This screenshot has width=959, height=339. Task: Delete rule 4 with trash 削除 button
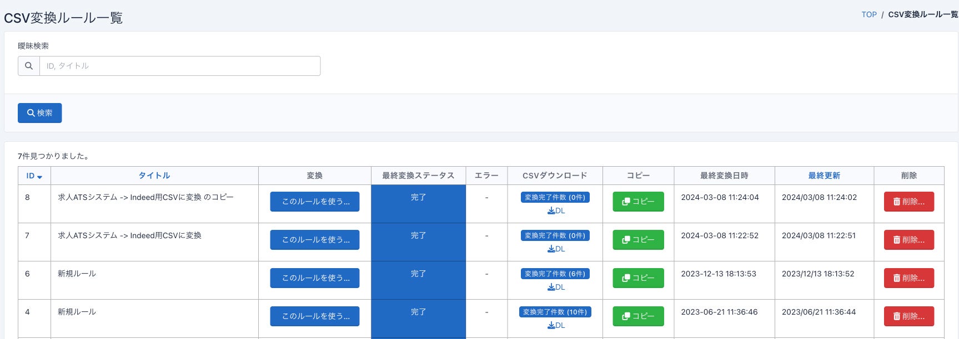[908, 316]
